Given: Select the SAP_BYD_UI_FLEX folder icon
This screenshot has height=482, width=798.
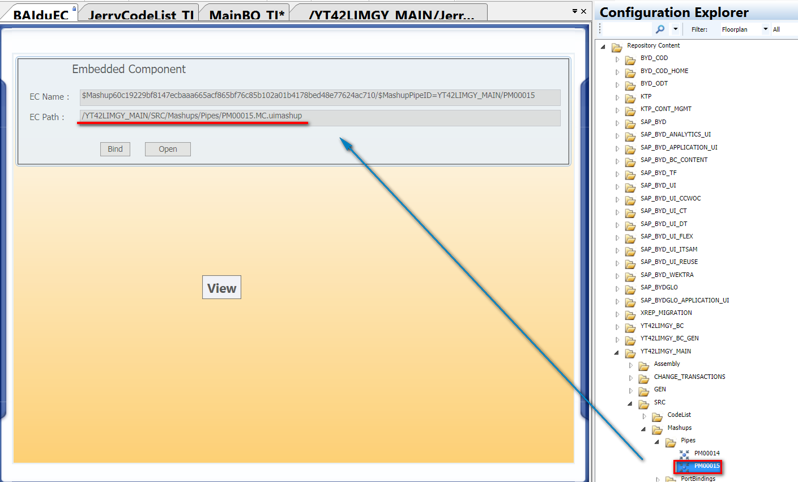Looking at the screenshot, I should [x=630, y=238].
